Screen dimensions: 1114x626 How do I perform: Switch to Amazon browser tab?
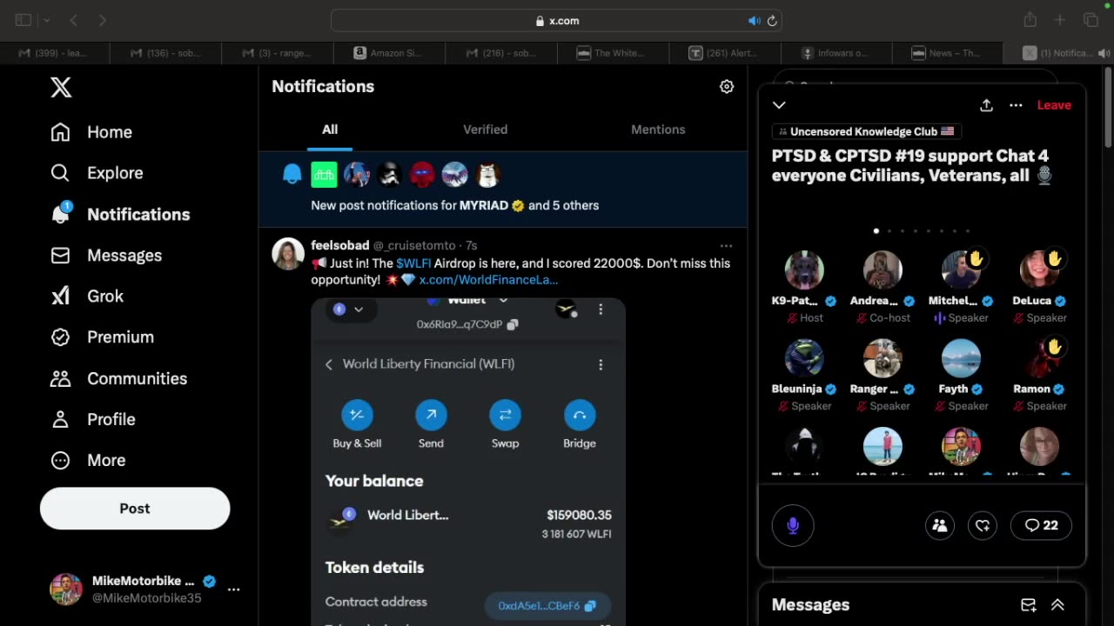point(389,53)
